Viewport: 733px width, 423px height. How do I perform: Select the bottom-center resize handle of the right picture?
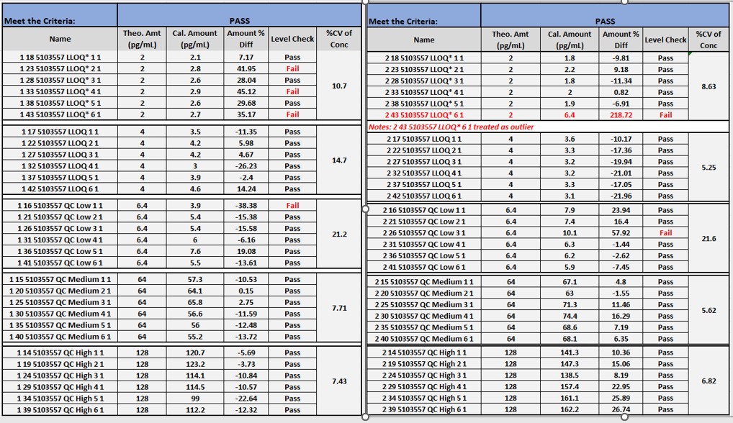[x=624, y=417]
